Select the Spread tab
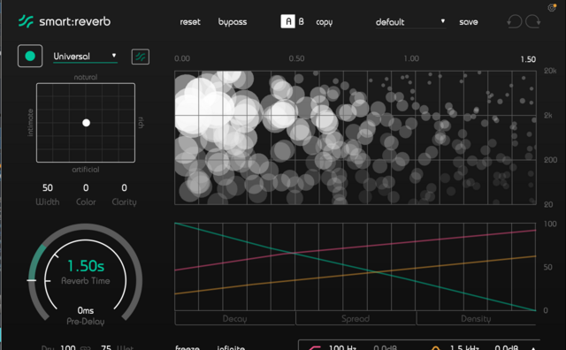The width and height of the screenshot is (566, 350). [x=356, y=318]
